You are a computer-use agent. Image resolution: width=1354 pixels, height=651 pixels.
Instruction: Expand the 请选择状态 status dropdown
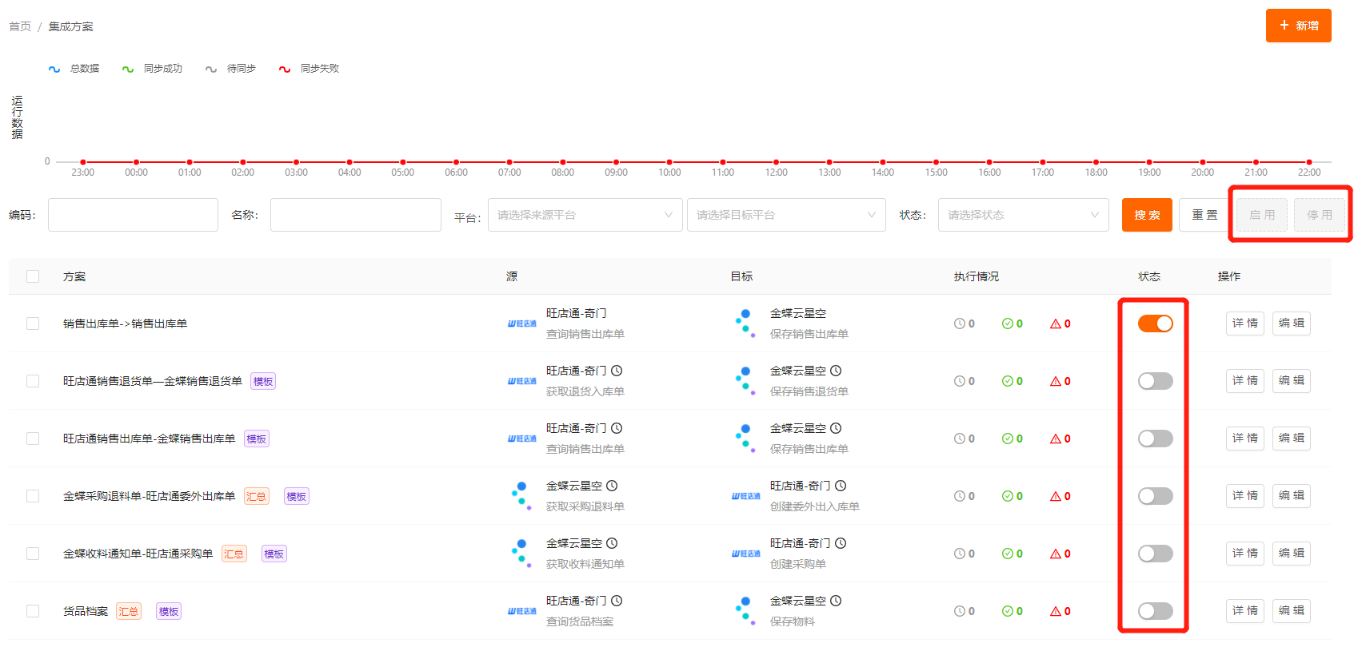pyautogui.click(x=1022, y=215)
